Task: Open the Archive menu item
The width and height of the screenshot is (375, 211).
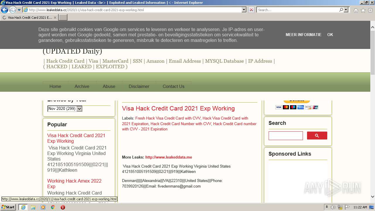Action: point(82,86)
